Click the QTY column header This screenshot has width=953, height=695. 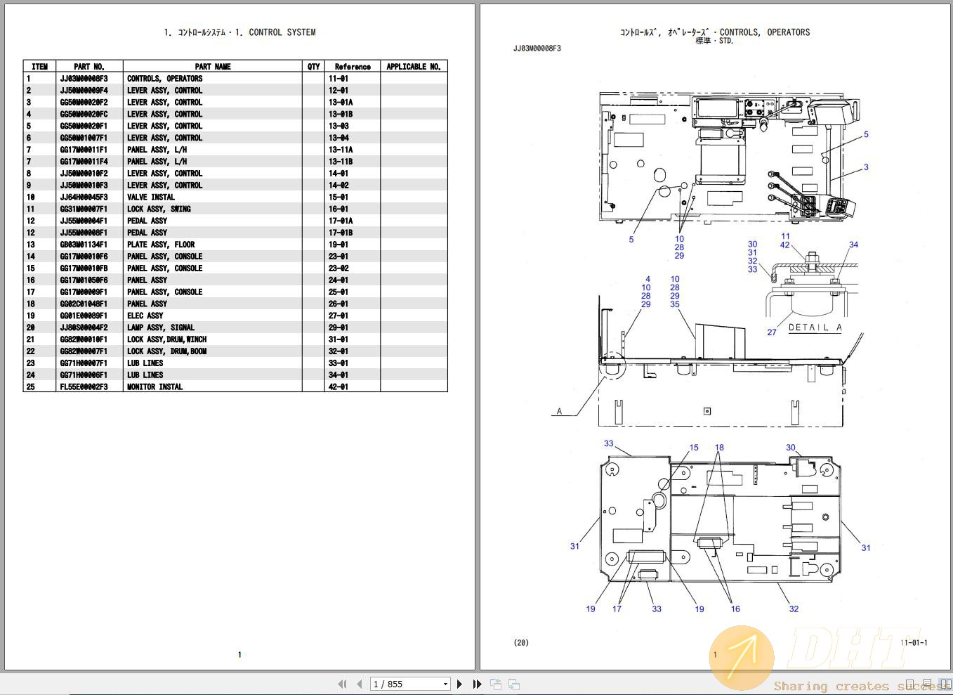(x=313, y=67)
